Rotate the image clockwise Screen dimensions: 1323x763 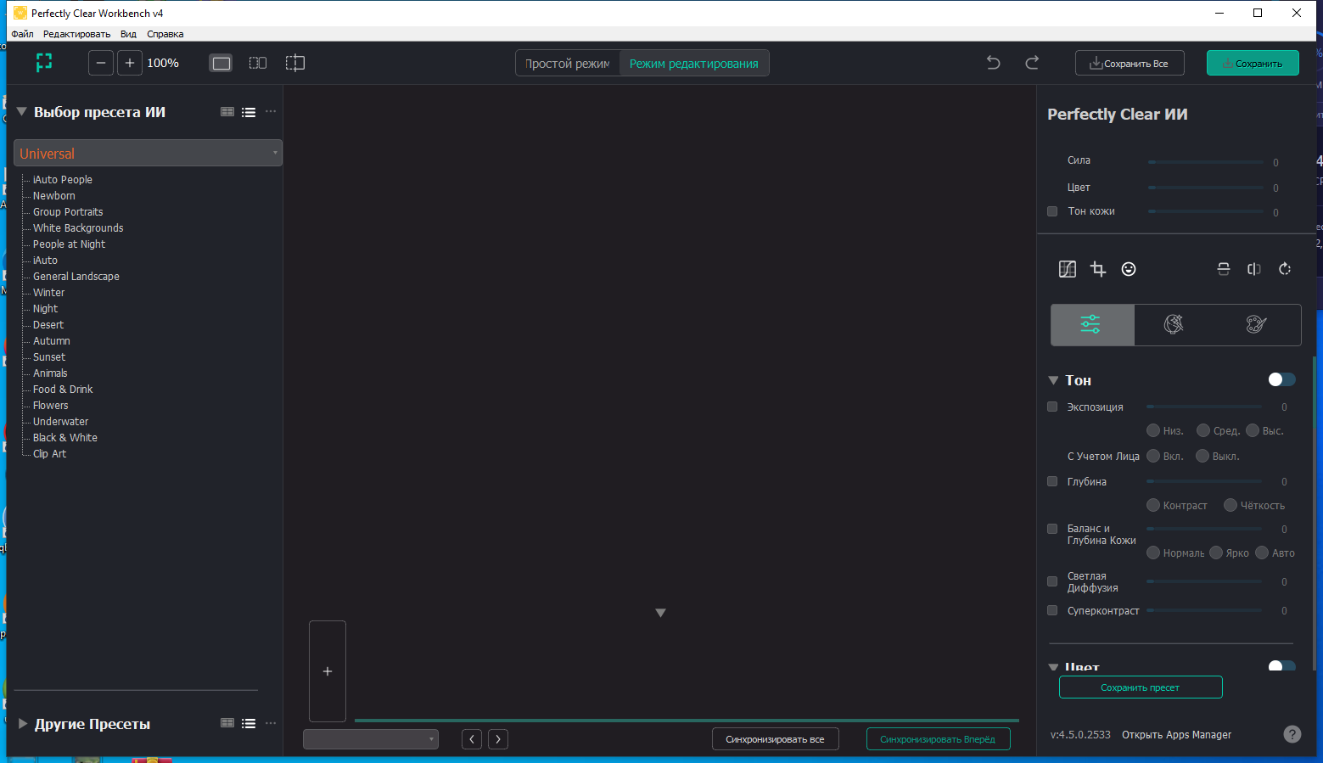(1284, 269)
